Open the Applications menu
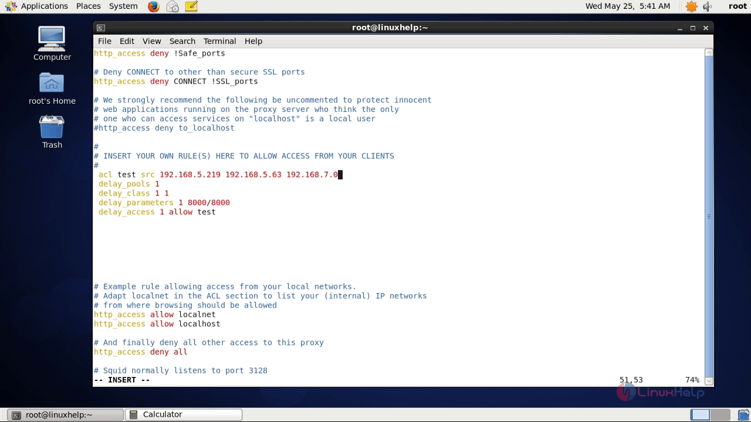This screenshot has width=751, height=422. click(45, 6)
